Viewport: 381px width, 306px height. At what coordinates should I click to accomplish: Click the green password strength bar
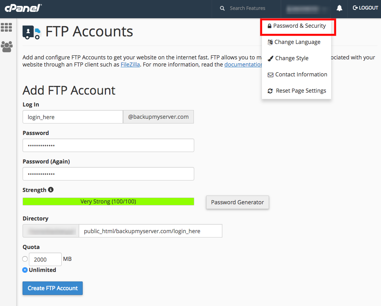point(108,201)
